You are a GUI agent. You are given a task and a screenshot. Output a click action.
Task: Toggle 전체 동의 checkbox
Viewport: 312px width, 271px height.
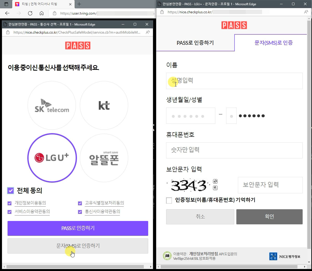click(10, 190)
